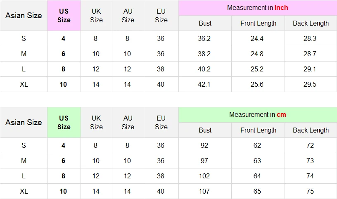
Task: Click Front Length header in cm table
Action: pos(258,130)
